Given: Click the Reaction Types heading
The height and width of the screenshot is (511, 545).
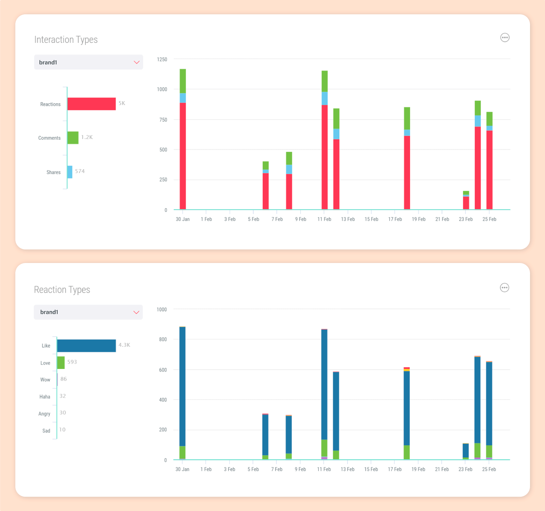Looking at the screenshot, I should [62, 290].
